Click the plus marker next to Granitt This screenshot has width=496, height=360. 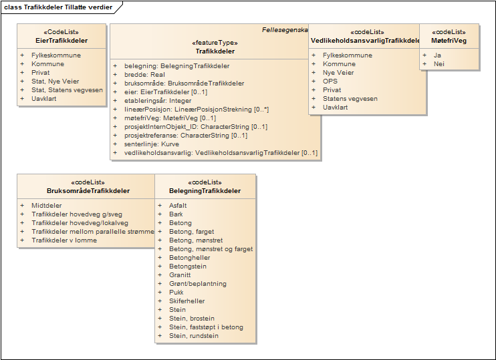point(159,275)
